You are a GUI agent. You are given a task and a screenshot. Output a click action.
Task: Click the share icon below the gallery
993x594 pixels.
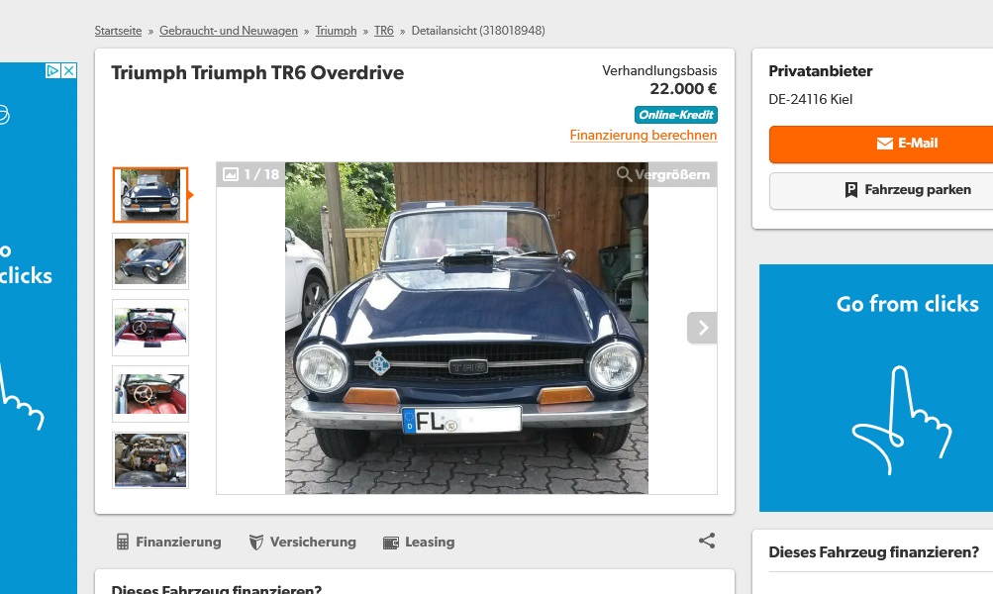click(x=707, y=541)
